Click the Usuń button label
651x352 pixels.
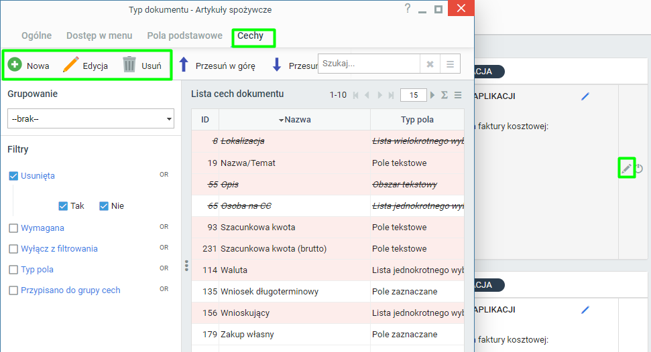tap(151, 66)
